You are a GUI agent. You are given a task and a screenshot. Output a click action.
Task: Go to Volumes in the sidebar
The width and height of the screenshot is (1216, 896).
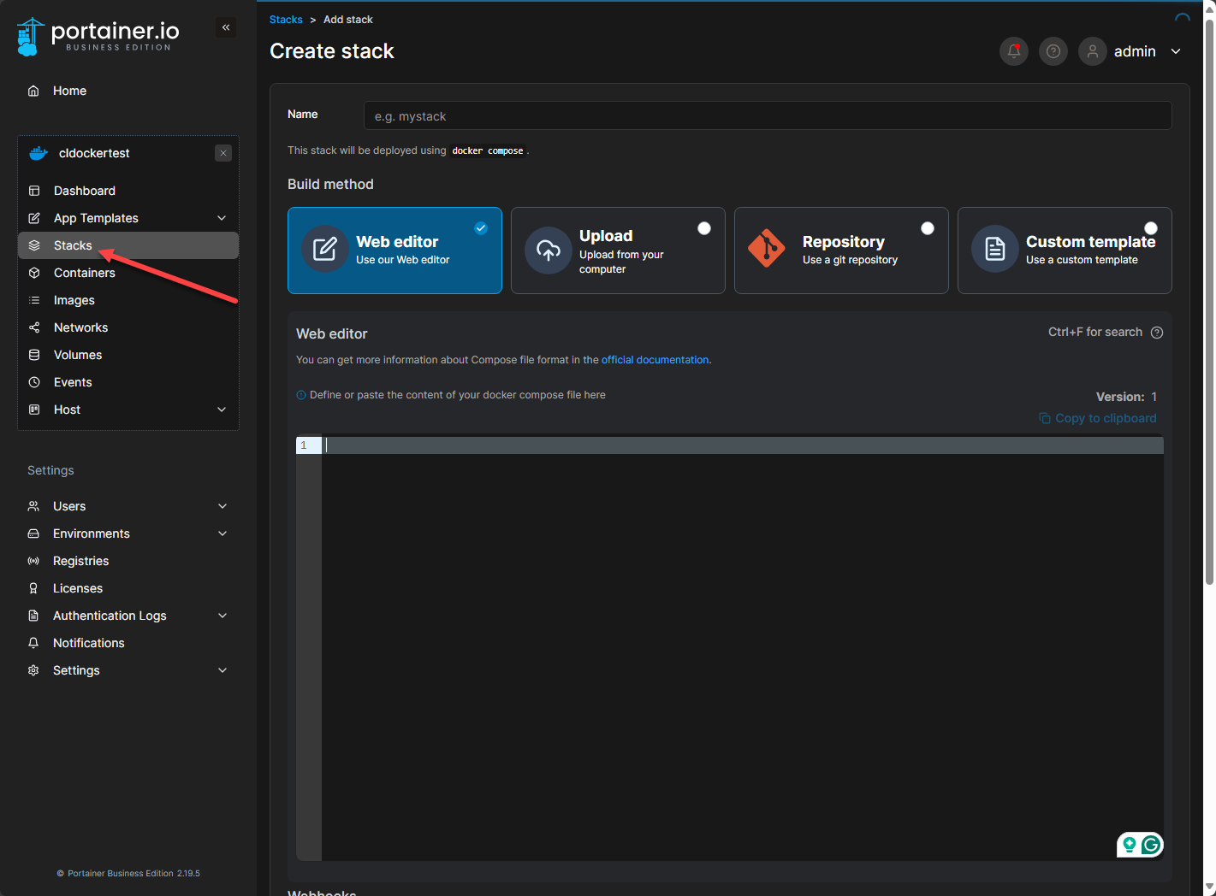point(77,355)
